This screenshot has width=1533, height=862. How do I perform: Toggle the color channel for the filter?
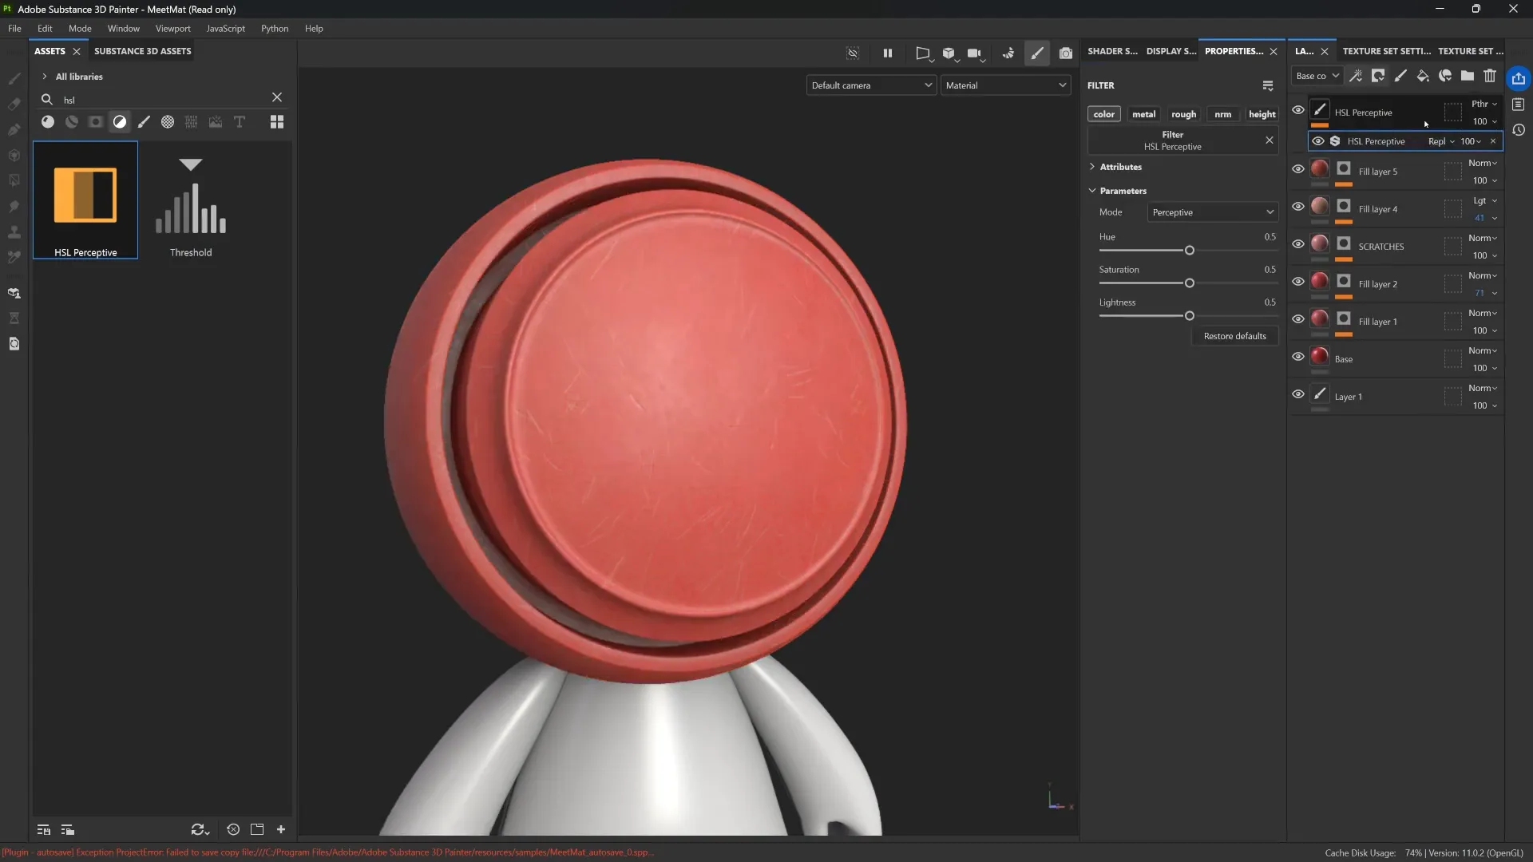tap(1104, 114)
